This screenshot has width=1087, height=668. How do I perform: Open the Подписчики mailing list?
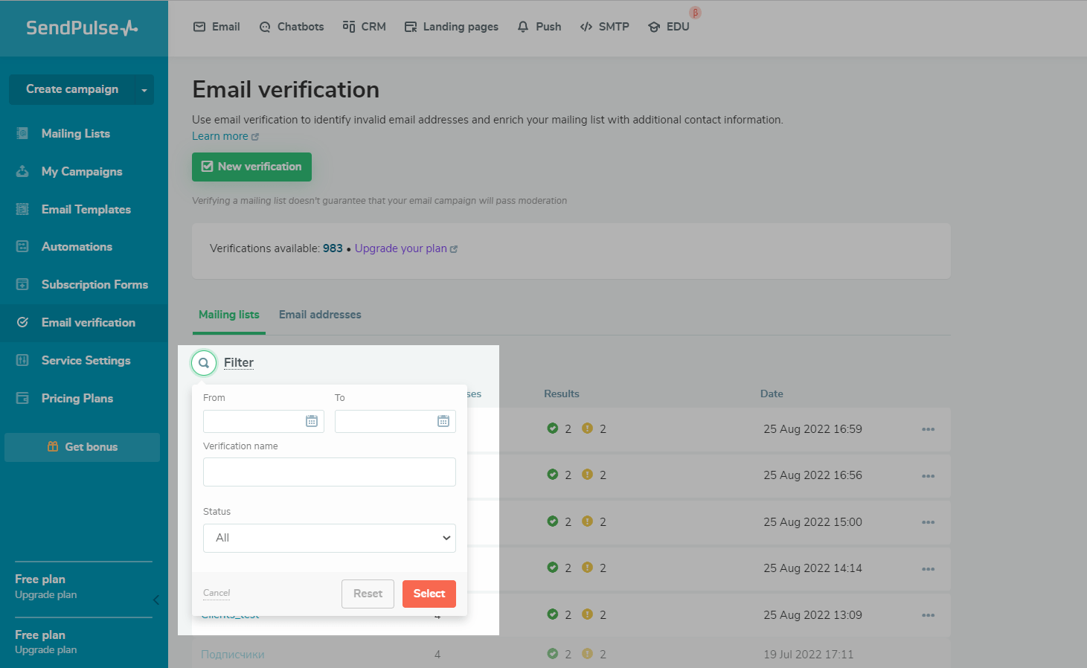(x=233, y=655)
